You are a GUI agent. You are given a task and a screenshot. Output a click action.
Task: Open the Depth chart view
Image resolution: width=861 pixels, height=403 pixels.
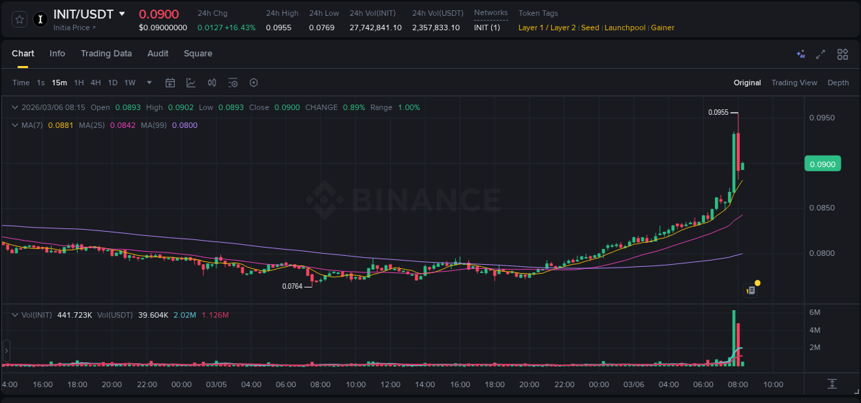(x=838, y=83)
